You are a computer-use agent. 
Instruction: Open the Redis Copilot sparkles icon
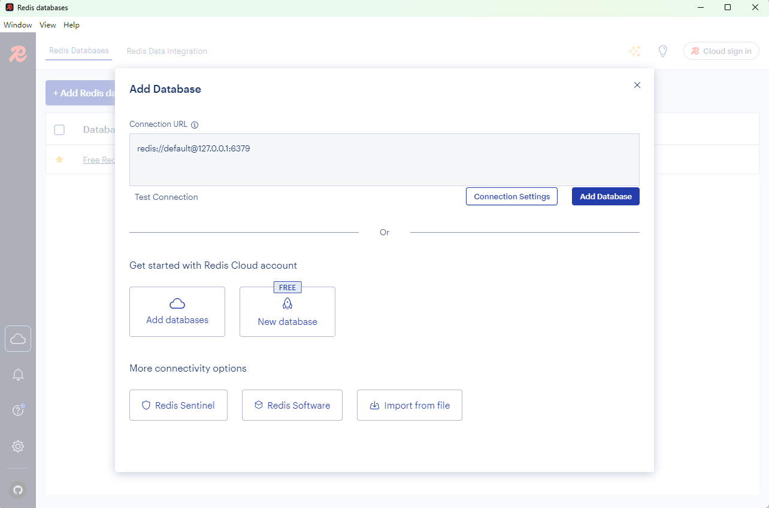click(x=634, y=51)
